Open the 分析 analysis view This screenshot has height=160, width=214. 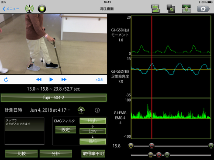point(56,153)
